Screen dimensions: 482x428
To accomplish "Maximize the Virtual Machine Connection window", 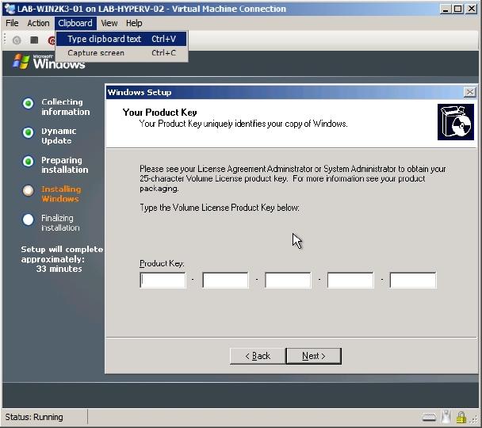I will [x=457, y=9].
